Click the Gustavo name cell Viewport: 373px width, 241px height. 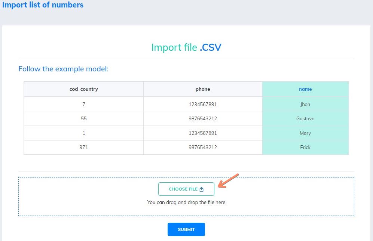pos(305,118)
